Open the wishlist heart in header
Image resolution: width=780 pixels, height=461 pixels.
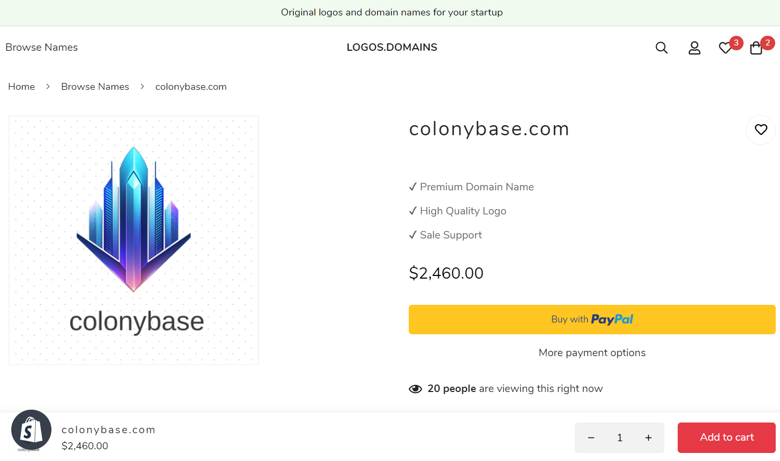point(725,48)
